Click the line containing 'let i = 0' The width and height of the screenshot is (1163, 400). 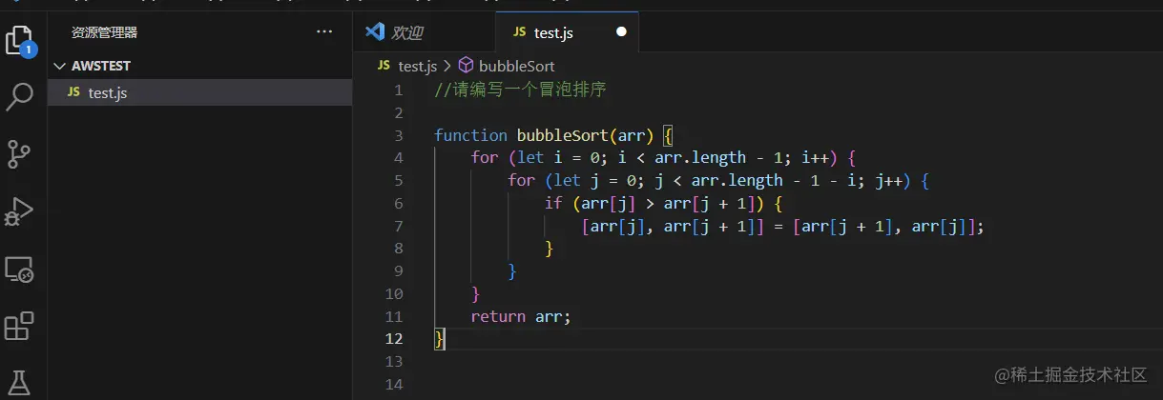(664, 157)
